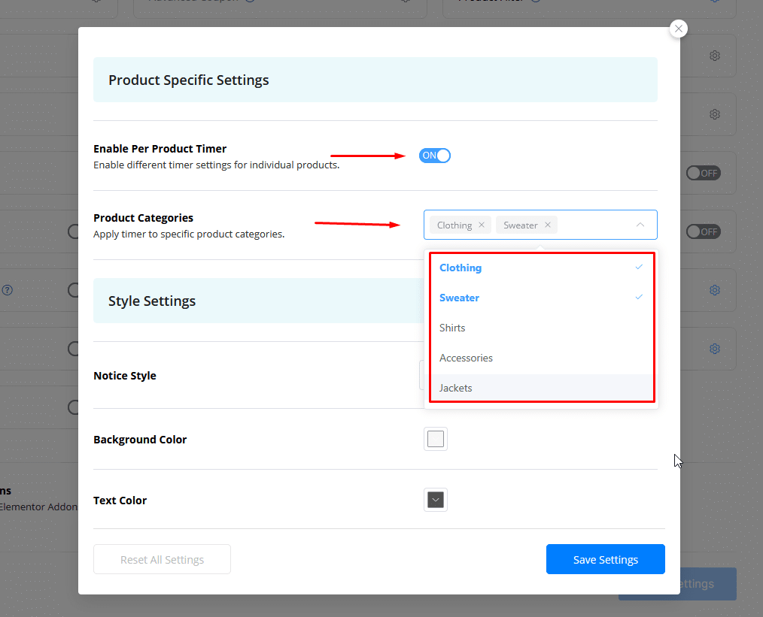
Task: Click the Save Settings button
Action: 605,559
